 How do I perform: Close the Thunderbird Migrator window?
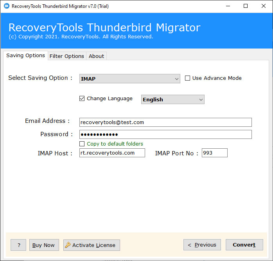264,6
